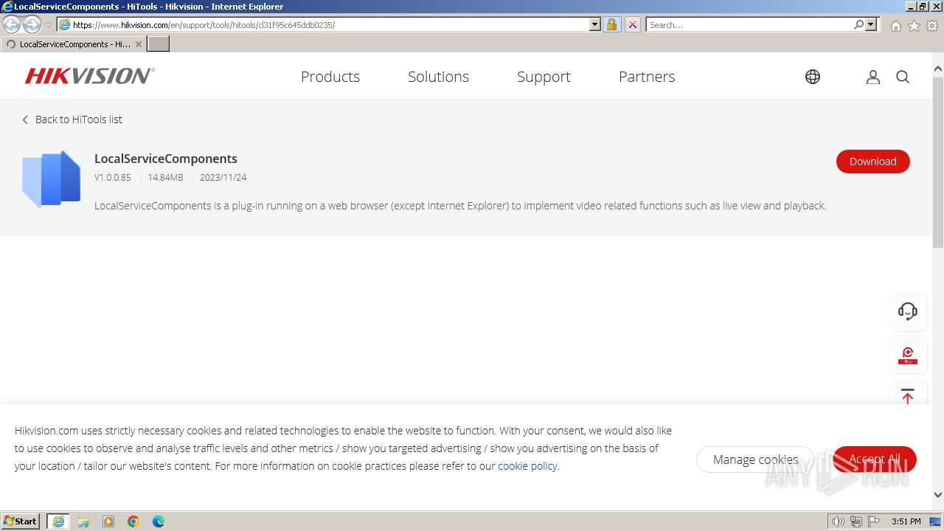The image size is (944, 531).
Task: Open the recent pages dropdown arrow
Action: click(48, 25)
